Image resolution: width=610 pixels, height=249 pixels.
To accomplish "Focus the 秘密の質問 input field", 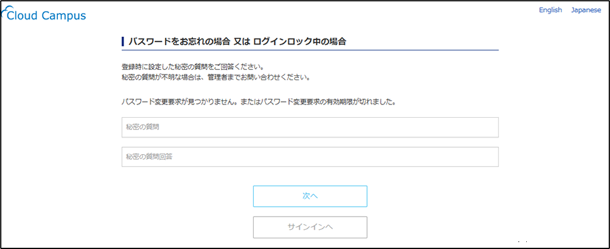I will [310, 128].
